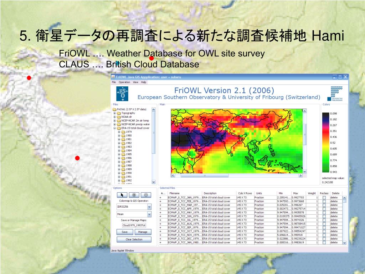Viewport: 365px width, 274px height.
Task: Open the Operation menu
Action: pos(124,82)
